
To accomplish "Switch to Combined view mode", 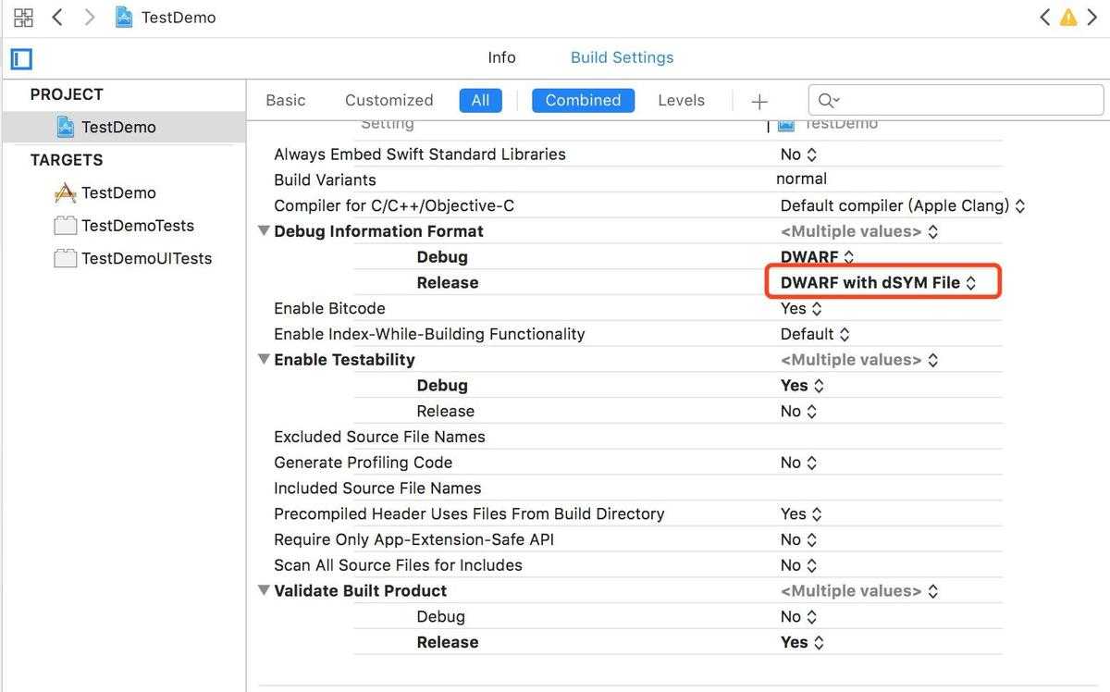I will [x=583, y=100].
